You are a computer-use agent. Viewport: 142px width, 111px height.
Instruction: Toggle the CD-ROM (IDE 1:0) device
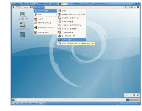tap(42, 4)
